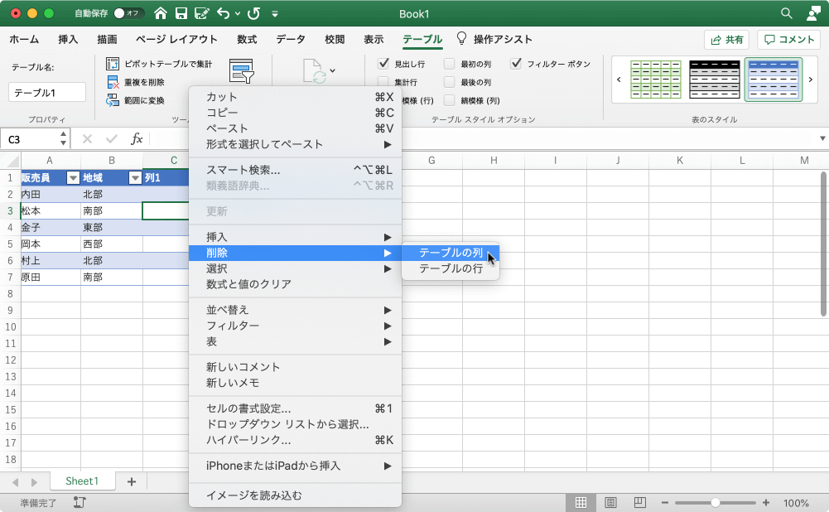The image size is (829, 512).
Task: Choose the green table style thumbnail
Action: [x=656, y=80]
